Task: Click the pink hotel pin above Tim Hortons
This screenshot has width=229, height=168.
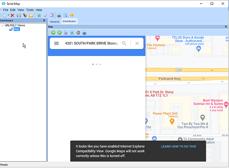Action: click(x=157, y=38)
